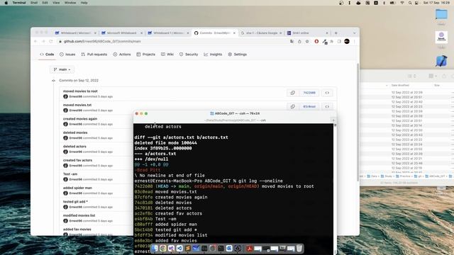Open Spotlight search in menu bar

pyautogui.click(x=410, y=3)
